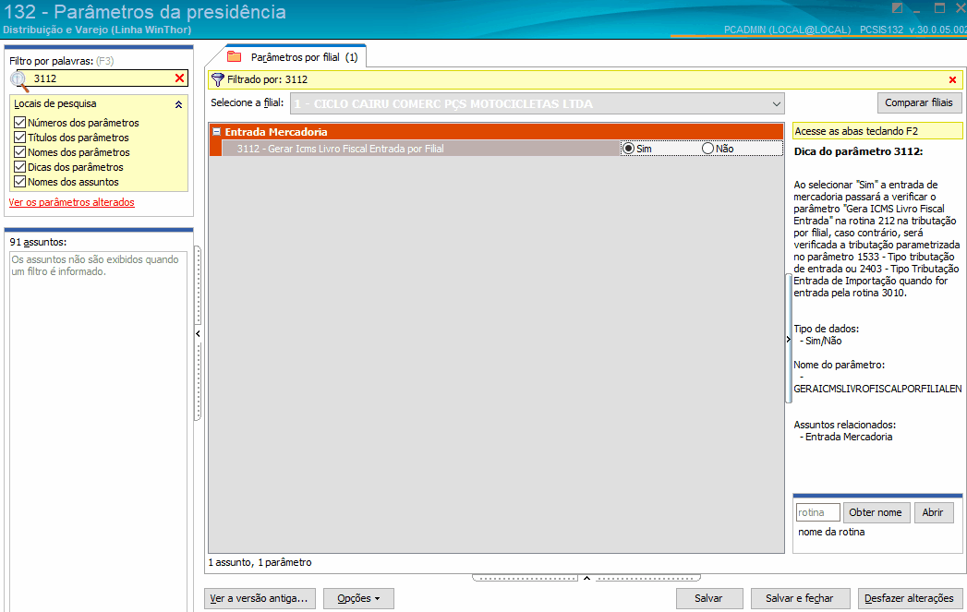The image size is (967, 612).
Task: Click 'Acesse as abas teclando F2' hint bar
Action: pos(877,131)
